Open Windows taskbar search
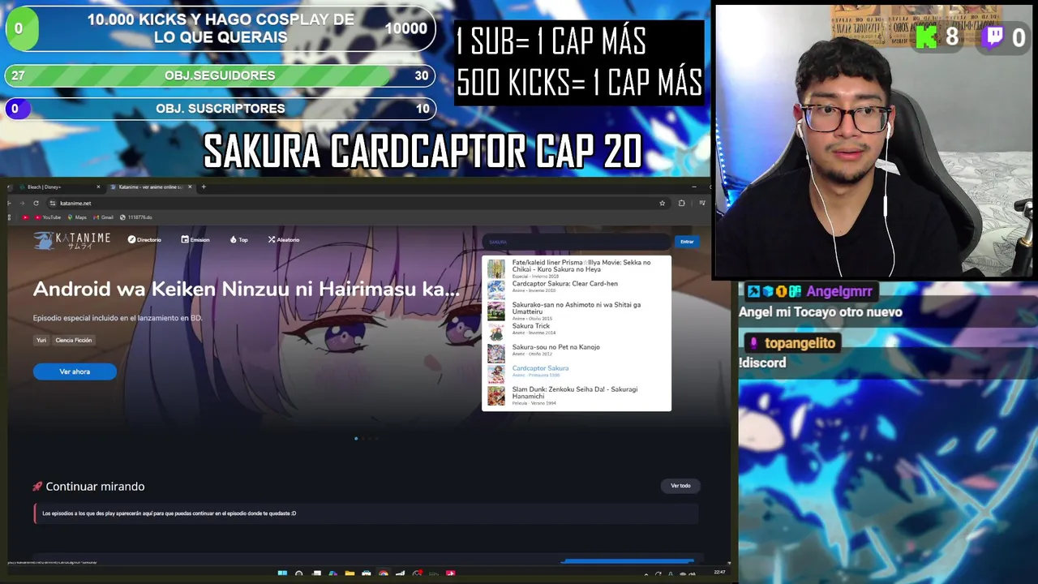This screenshot has width=1038, height=584. 299,574
